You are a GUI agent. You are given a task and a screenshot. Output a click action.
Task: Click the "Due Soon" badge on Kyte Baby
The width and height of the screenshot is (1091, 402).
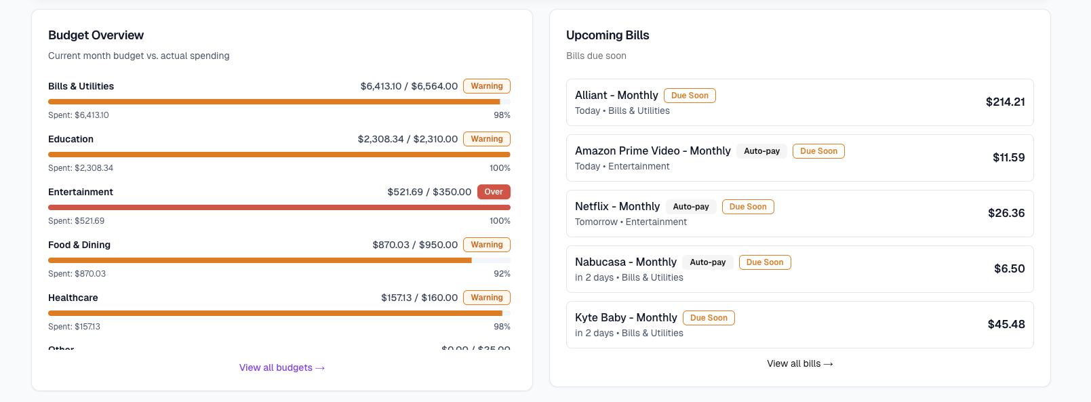709,317
